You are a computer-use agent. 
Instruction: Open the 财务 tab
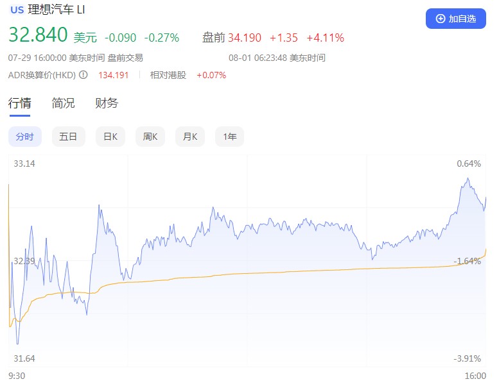tap(107, 103)
